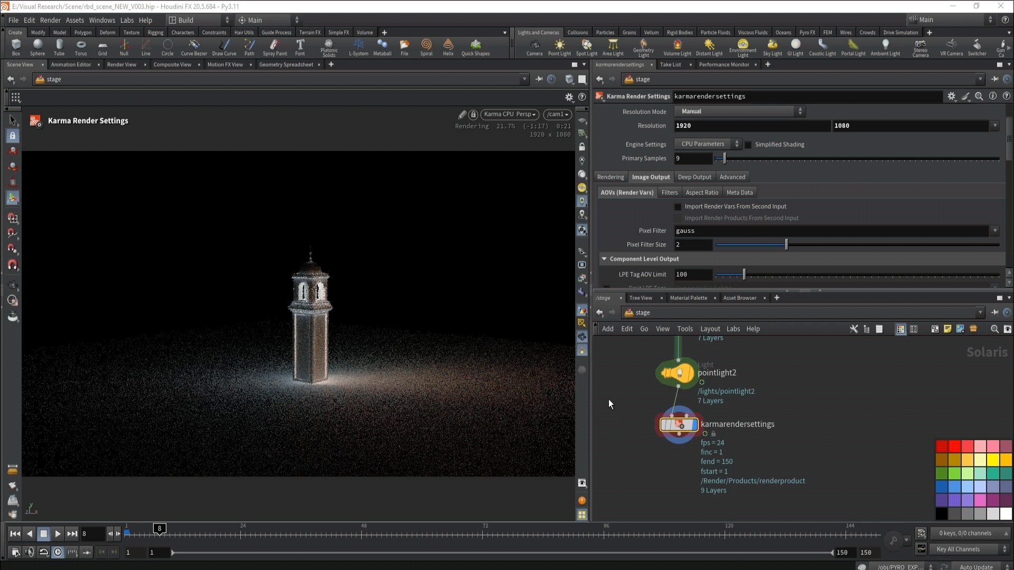Open the Labs menu in menu bar
This screenshot has width=1014, height=570.
(x=127, y=20)
